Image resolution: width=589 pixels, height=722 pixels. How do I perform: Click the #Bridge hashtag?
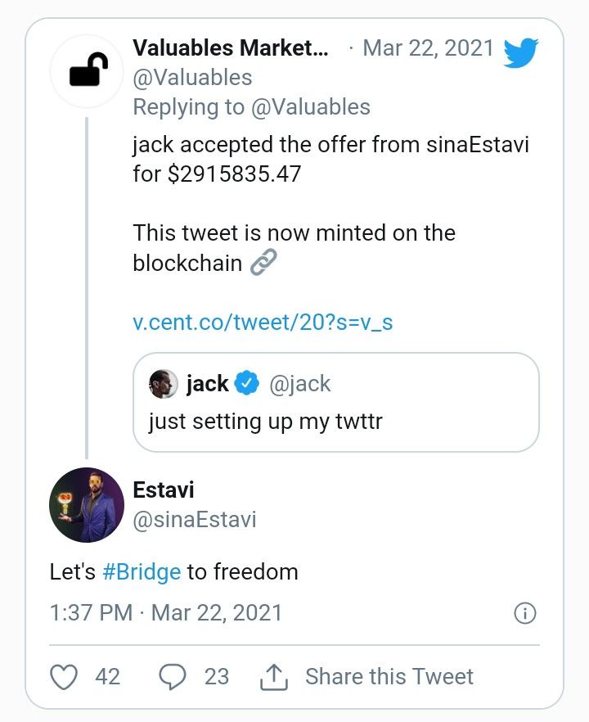(x=142, y=571)
